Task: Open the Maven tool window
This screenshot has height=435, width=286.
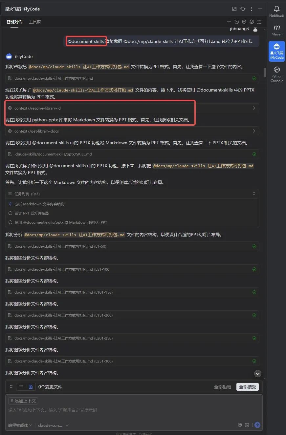Action: pos(276,30)
